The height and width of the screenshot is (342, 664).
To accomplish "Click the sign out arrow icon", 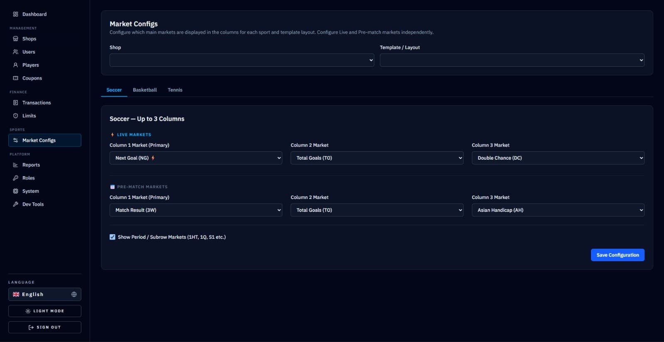I will point(31,327).
